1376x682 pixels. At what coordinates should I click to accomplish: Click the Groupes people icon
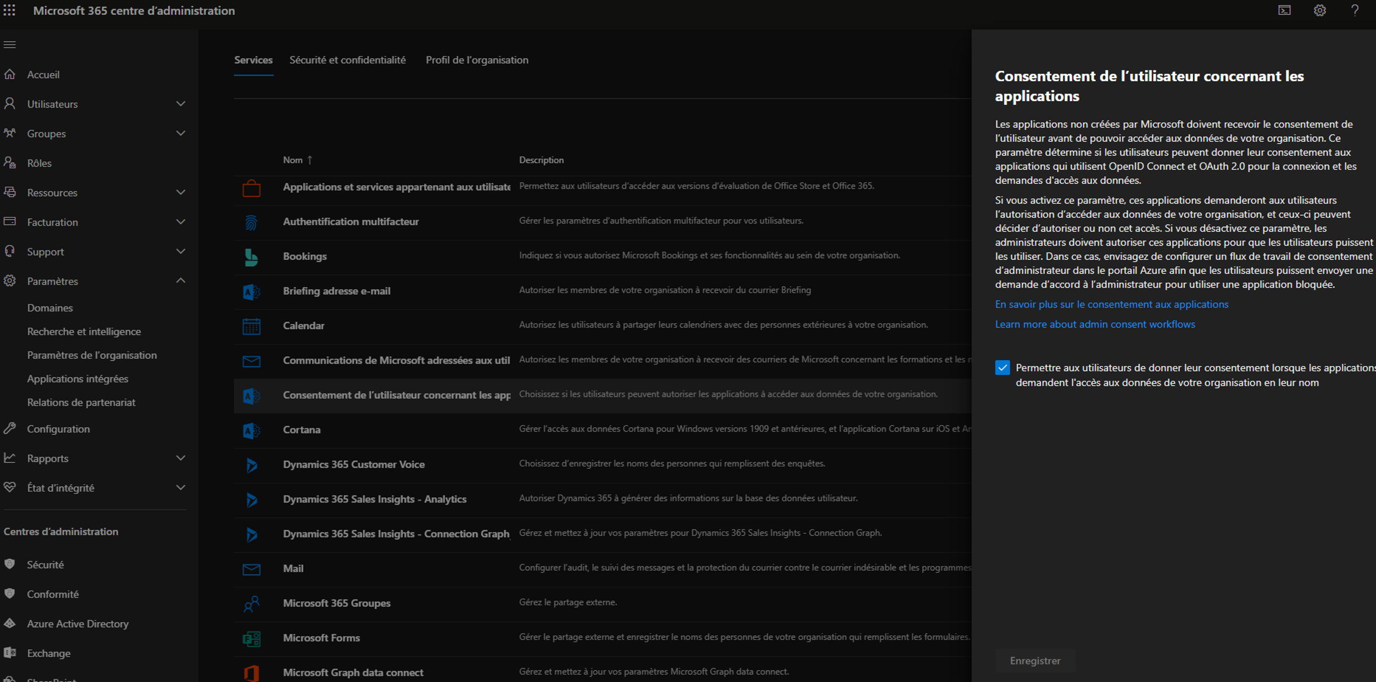[9, 133]
